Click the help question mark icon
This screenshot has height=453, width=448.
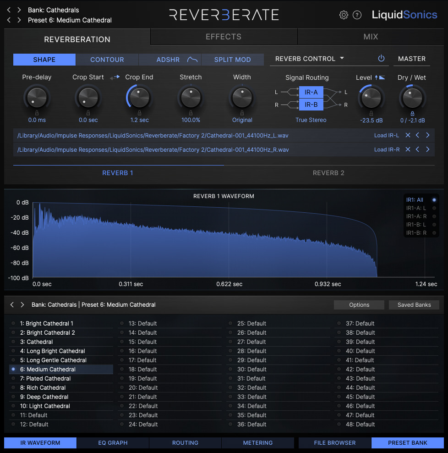coord(357,15)
